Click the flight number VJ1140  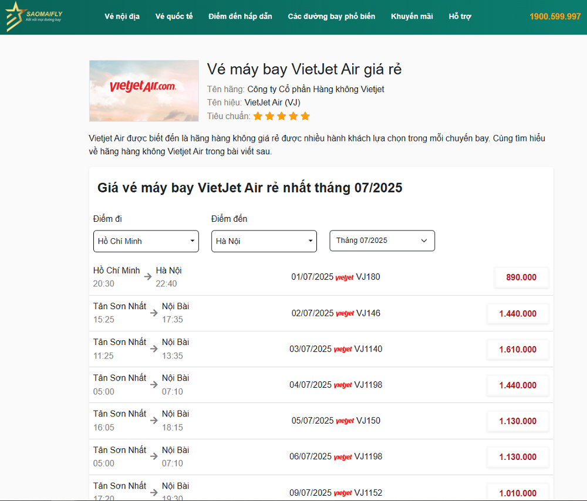[368, 349]
